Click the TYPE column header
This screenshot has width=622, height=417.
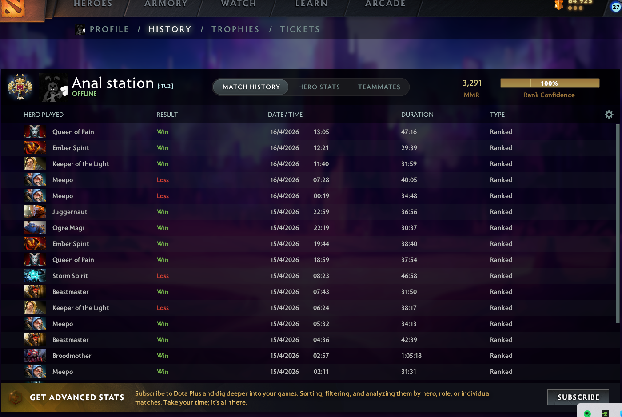[x=497, y=115]
